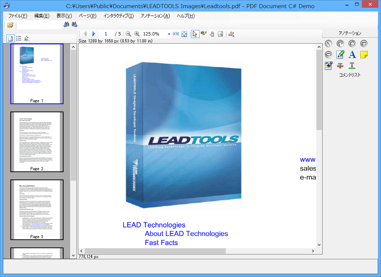Open the インタラクティブ(I) menu
Image resolution: width=381 pixels, height=277 pixels.
[x=119, y=16]
